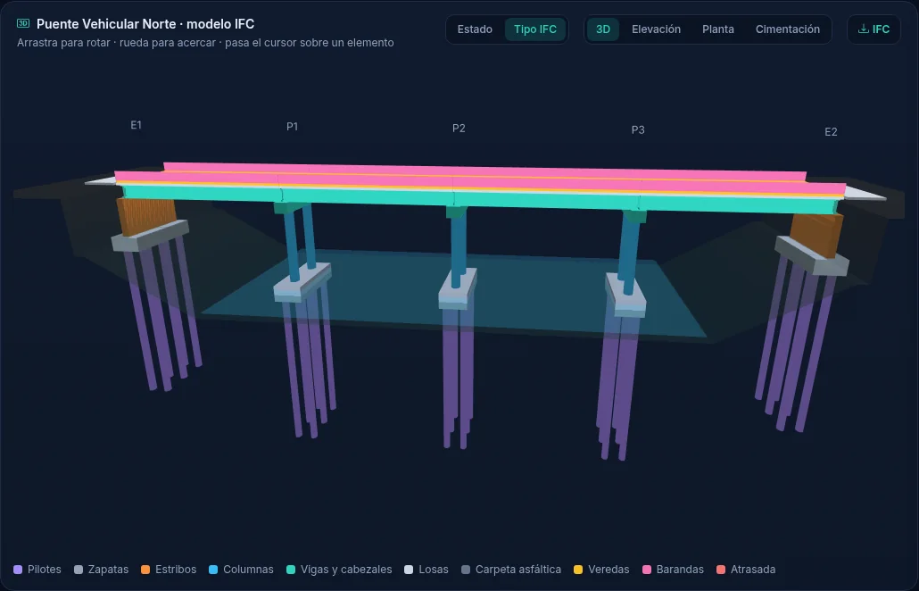This screenshot has width=919, height=591.
Task: Click the gray footing under pier P2
Action: click(x=457, y=288)
